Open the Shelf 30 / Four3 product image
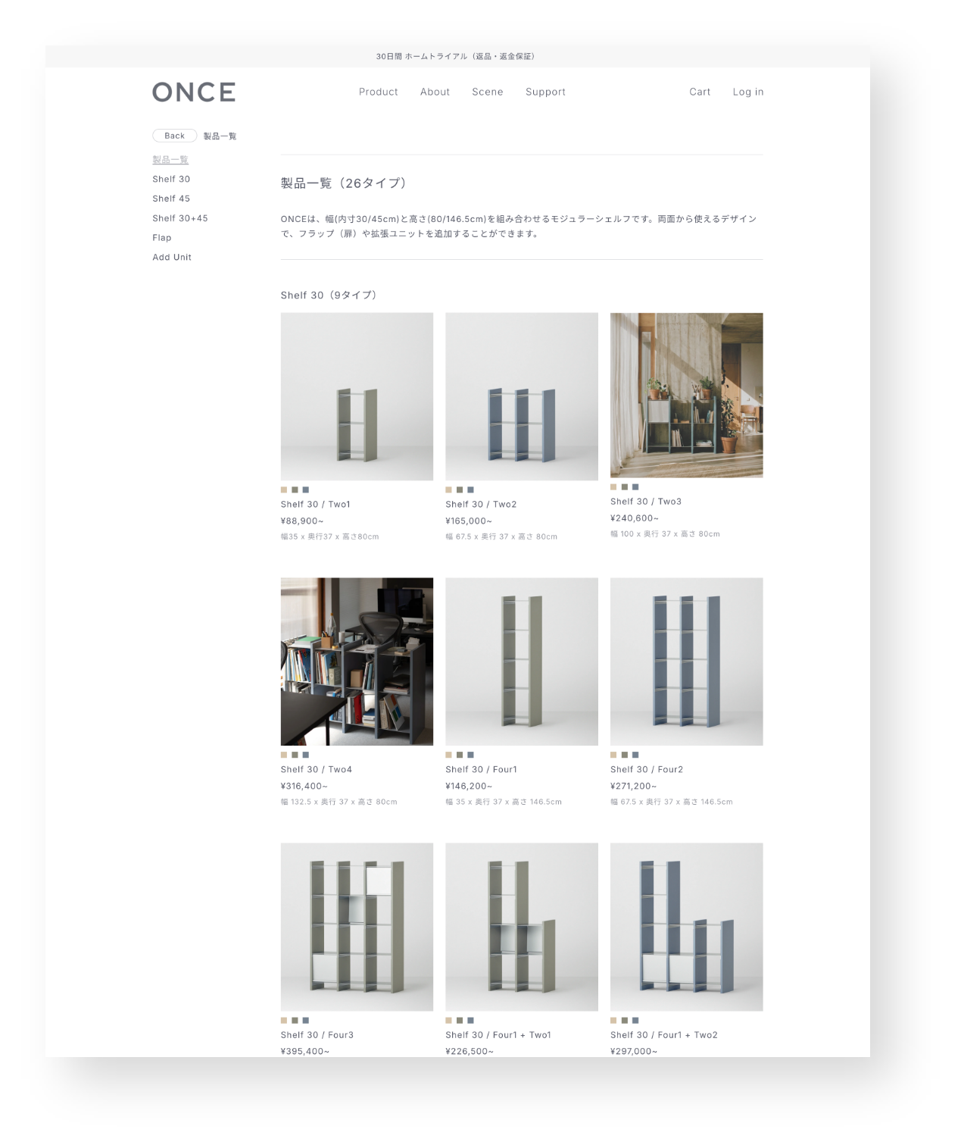Screen dimensions: 961x1148 click(x=357, y=926)
